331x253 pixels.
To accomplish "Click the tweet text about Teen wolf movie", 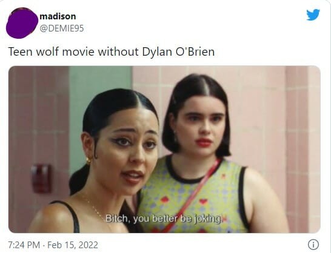I will pos(112,51).
